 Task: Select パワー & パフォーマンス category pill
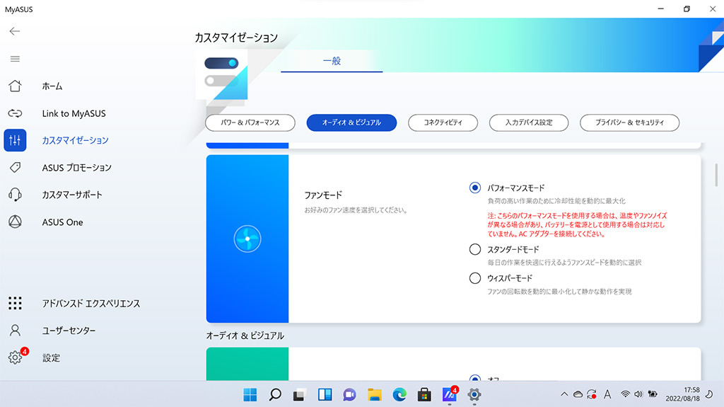click(x=250, y=122)
